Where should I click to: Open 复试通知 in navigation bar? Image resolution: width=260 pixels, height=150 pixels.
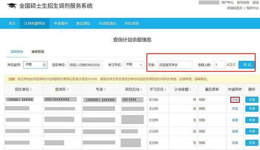click(x=83, y=23)
